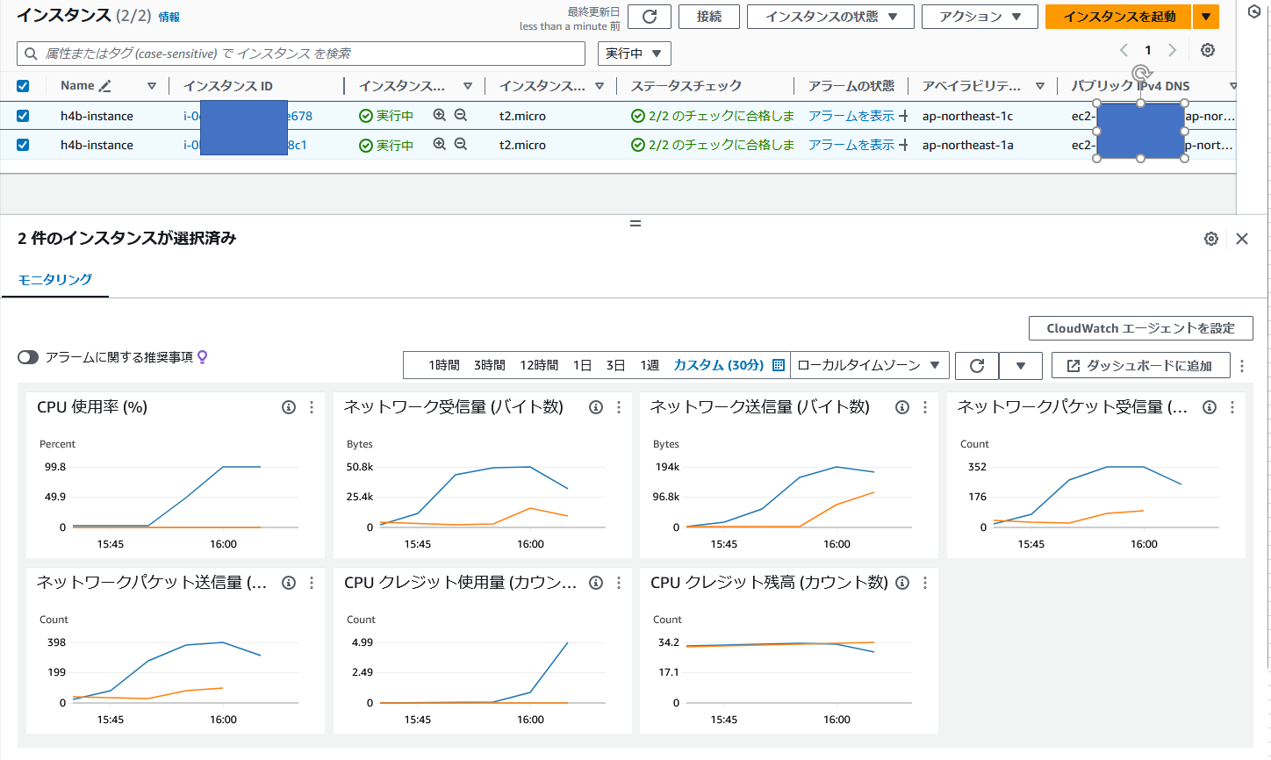This screenshot has width=1271, height=760.
Task: Show info for CPU 使用率 graph
Action: coord(289,407)
